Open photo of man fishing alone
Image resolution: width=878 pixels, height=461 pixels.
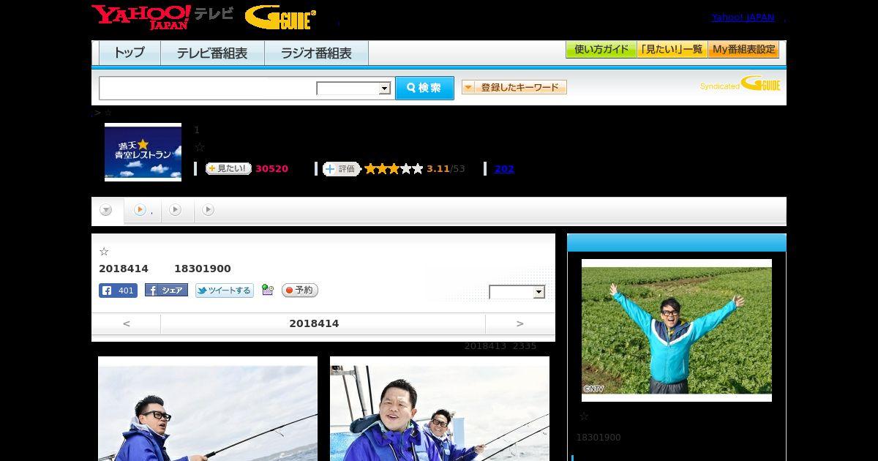pos(208,408)
